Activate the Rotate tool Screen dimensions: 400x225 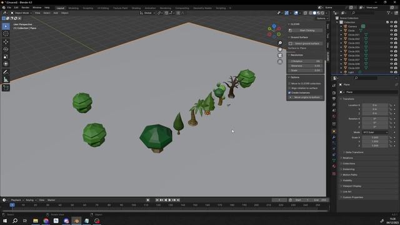click(6, 49)
